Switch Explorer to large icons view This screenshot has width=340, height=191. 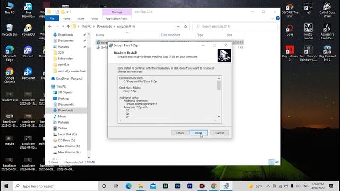click(x=277, y=162)
